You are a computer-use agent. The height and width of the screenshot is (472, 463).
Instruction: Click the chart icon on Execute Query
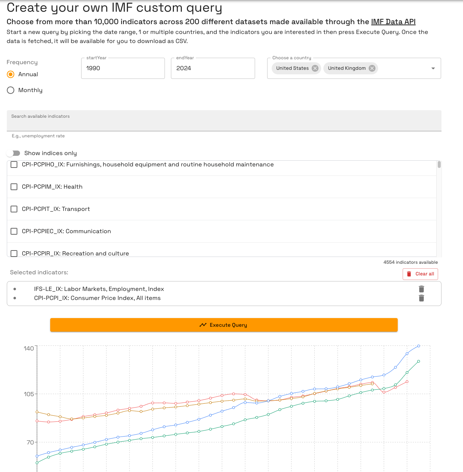click(203, 325)
